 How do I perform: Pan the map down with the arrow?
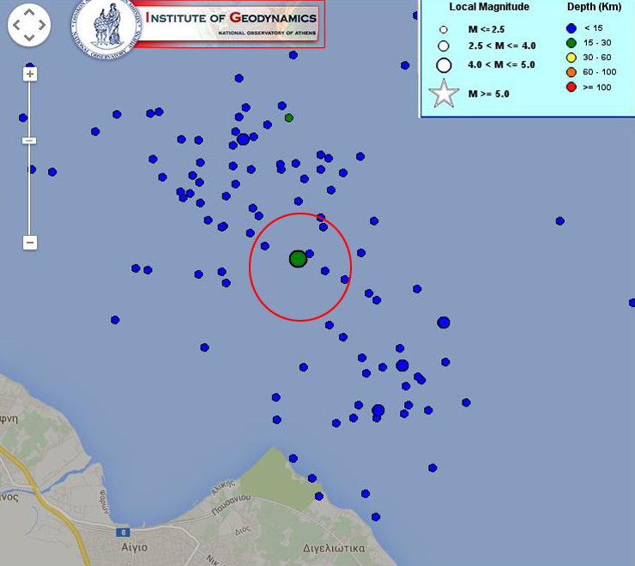29,38
